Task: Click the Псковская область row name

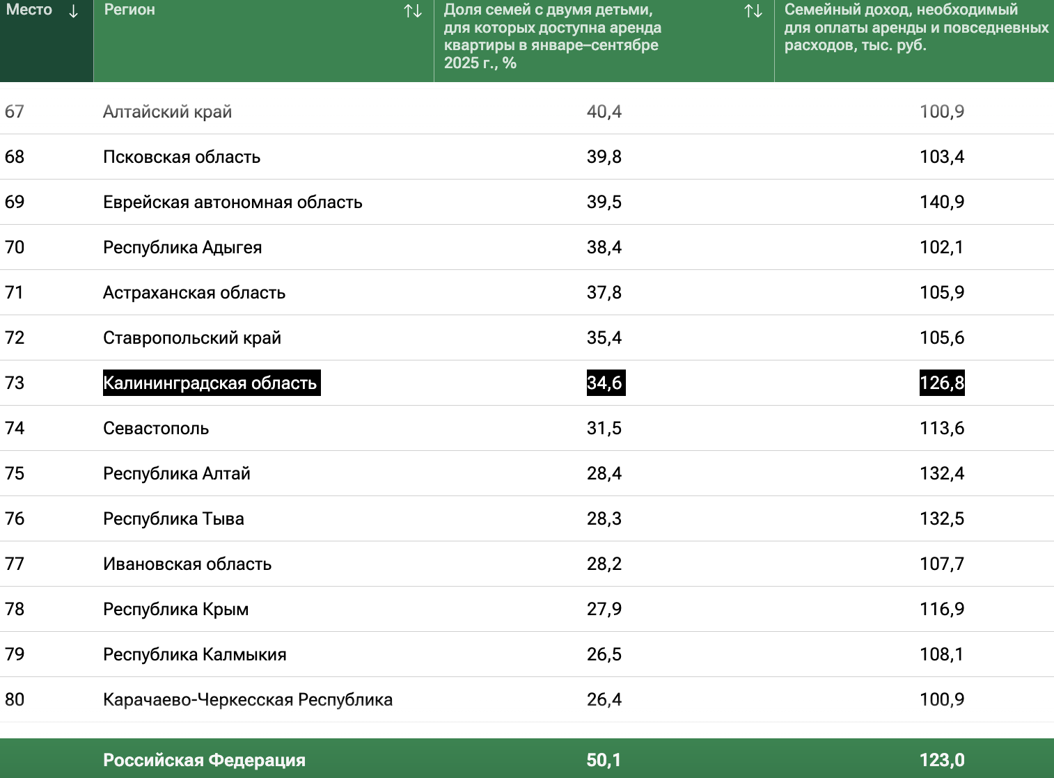Action: [x=182, y=157]
